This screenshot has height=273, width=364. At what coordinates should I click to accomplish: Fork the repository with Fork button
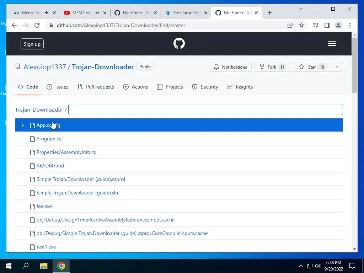point(273,67)
